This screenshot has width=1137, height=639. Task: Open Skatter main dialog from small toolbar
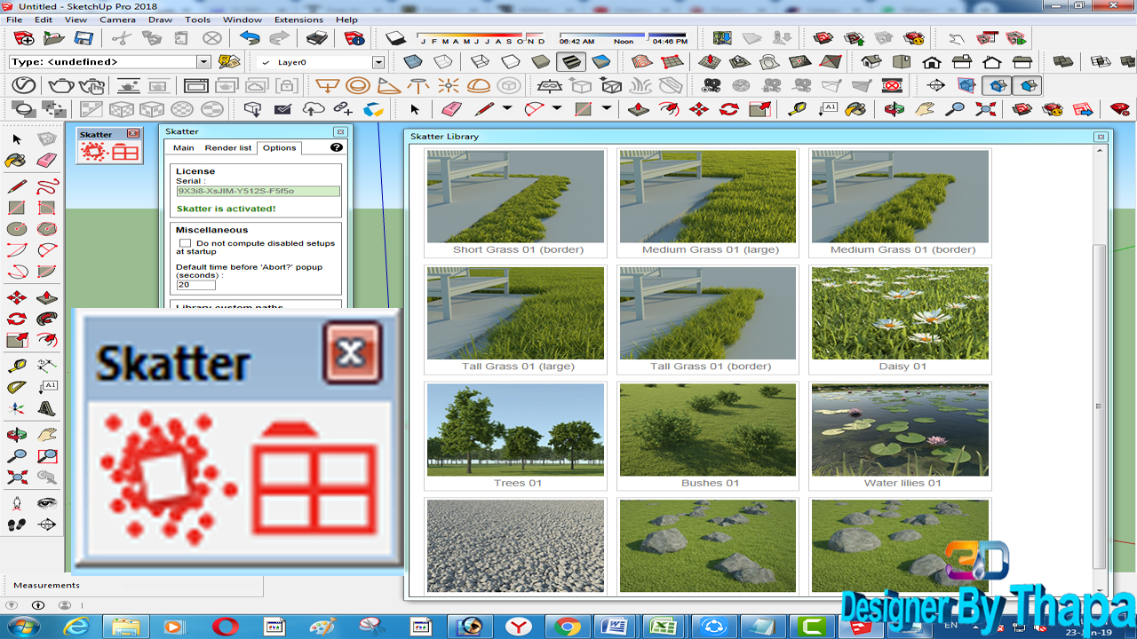click(x=95, y=152)
